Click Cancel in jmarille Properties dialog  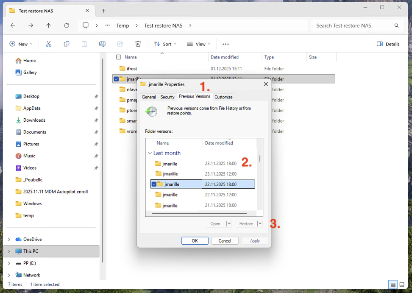225,240
